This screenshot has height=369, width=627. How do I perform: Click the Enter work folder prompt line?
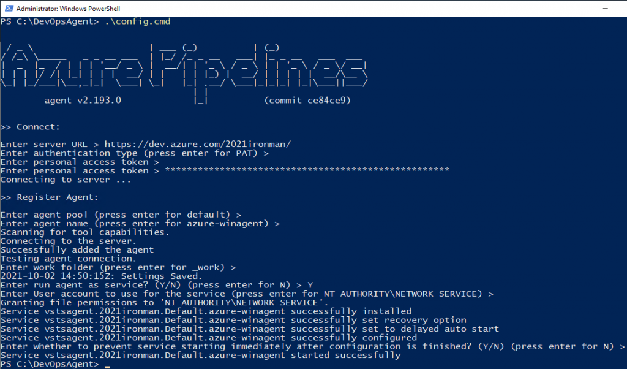[118, 267]
